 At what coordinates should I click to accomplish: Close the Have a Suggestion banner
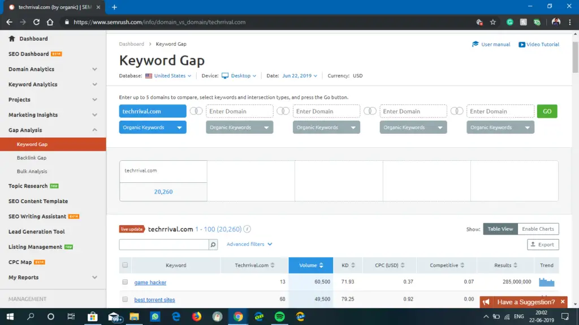(563, 302)
